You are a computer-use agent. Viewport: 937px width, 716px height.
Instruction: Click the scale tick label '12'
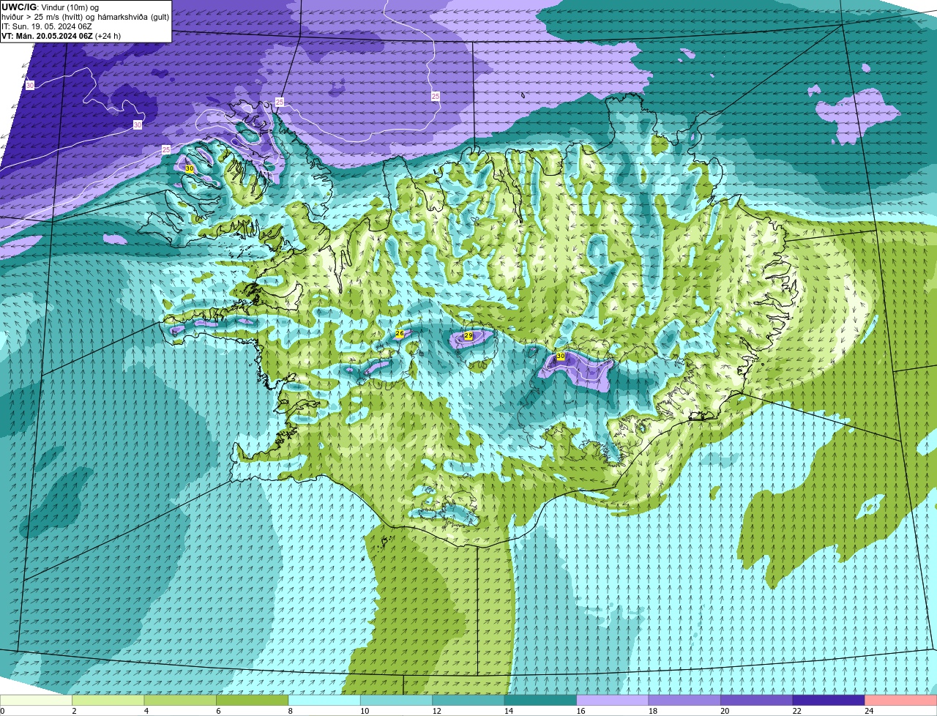(436, 711)
